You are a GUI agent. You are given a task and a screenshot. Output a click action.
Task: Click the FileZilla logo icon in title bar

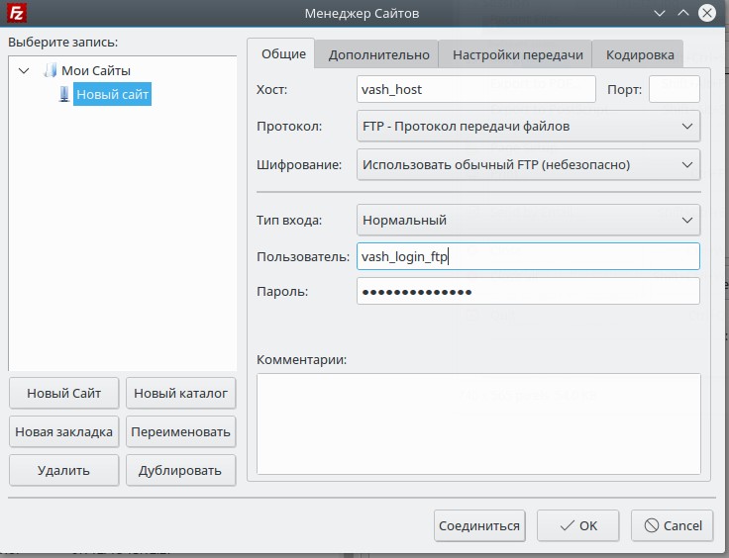(16, 13)
